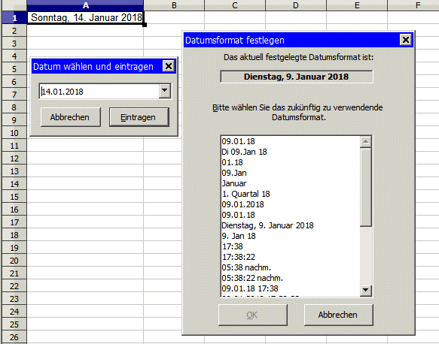Select the format 'Dienstag, 9. Januar 2018'
The width and height of the screenshot is (439, 344).
click(x=267, y=225)
